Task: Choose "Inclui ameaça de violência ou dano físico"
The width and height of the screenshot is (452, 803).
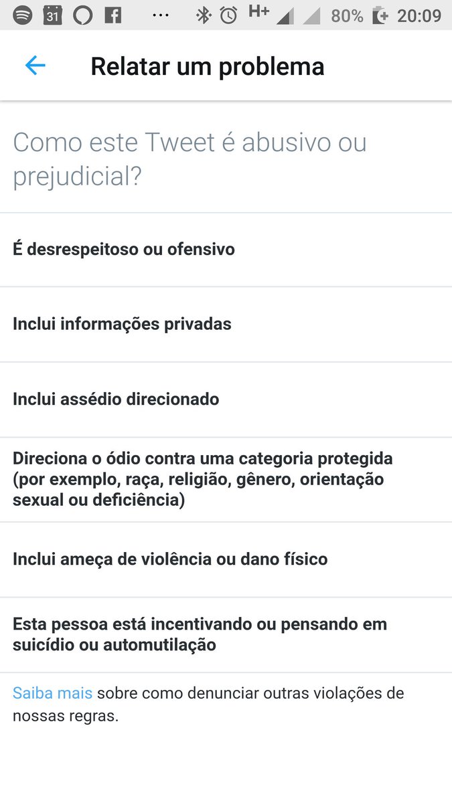Action: point(170,559)
